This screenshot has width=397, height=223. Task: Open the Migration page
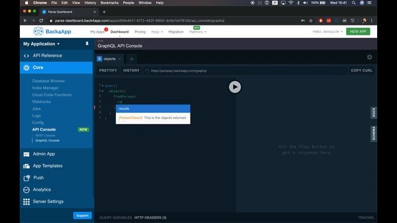[176, 32]
